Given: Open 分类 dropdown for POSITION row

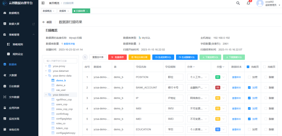Looking at the screenshot, I should pyautogui.click(x=198, y=77).
